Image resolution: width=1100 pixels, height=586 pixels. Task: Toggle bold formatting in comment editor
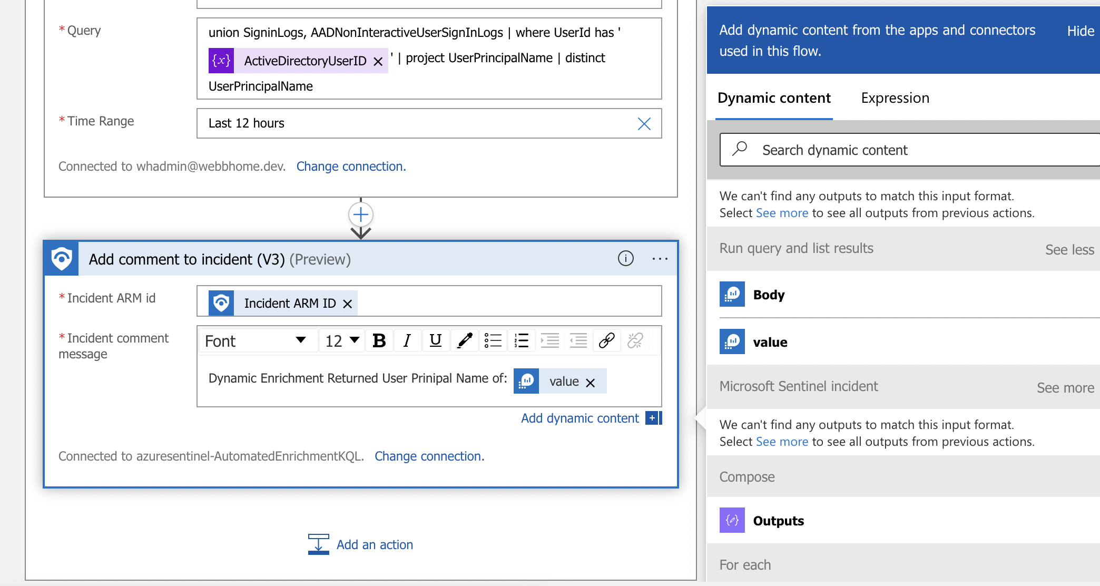point(379,341)
